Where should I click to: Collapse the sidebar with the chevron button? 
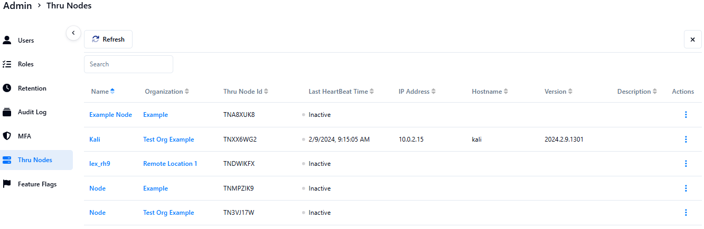click(73, 33)
